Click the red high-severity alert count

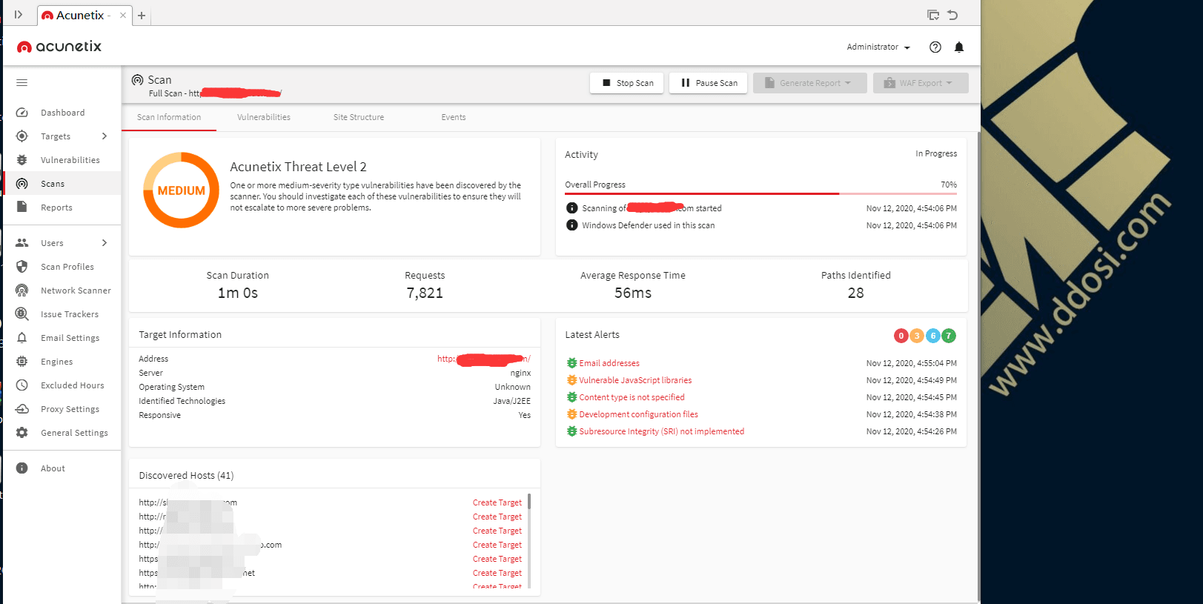coord(901,336)
